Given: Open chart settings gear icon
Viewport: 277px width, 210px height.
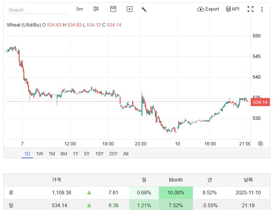Looking at the screenshot, I should click(260, 144).
